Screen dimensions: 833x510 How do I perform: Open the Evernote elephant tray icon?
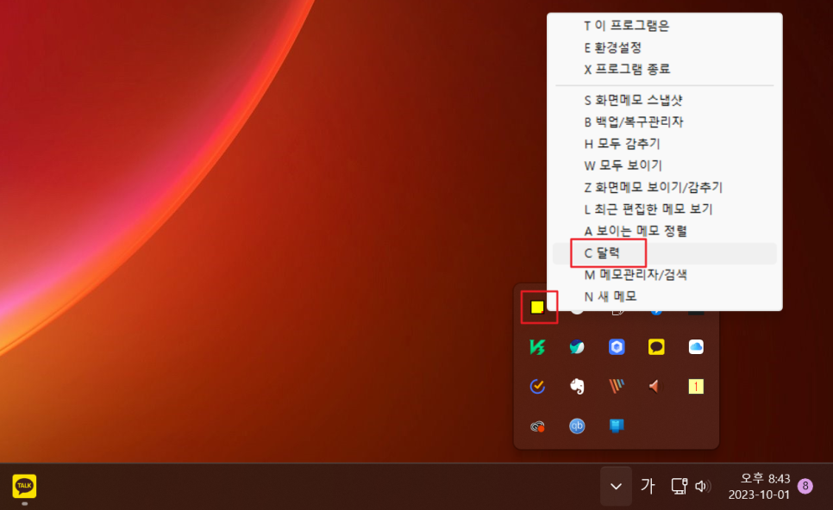[577, 386]
